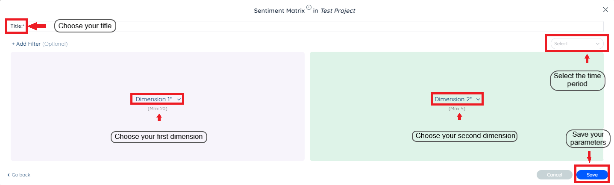Click the red arrow above the Save button
Image resolution: width=614 pixels, height=185 pixels.
(589, 157)
